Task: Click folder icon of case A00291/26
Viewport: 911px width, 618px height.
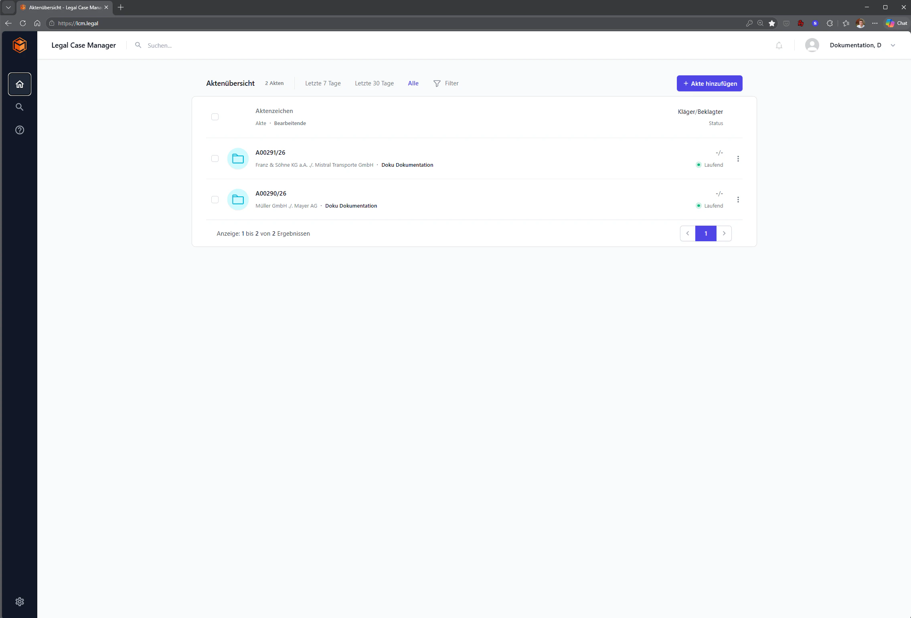Action: tap(238, 159)
